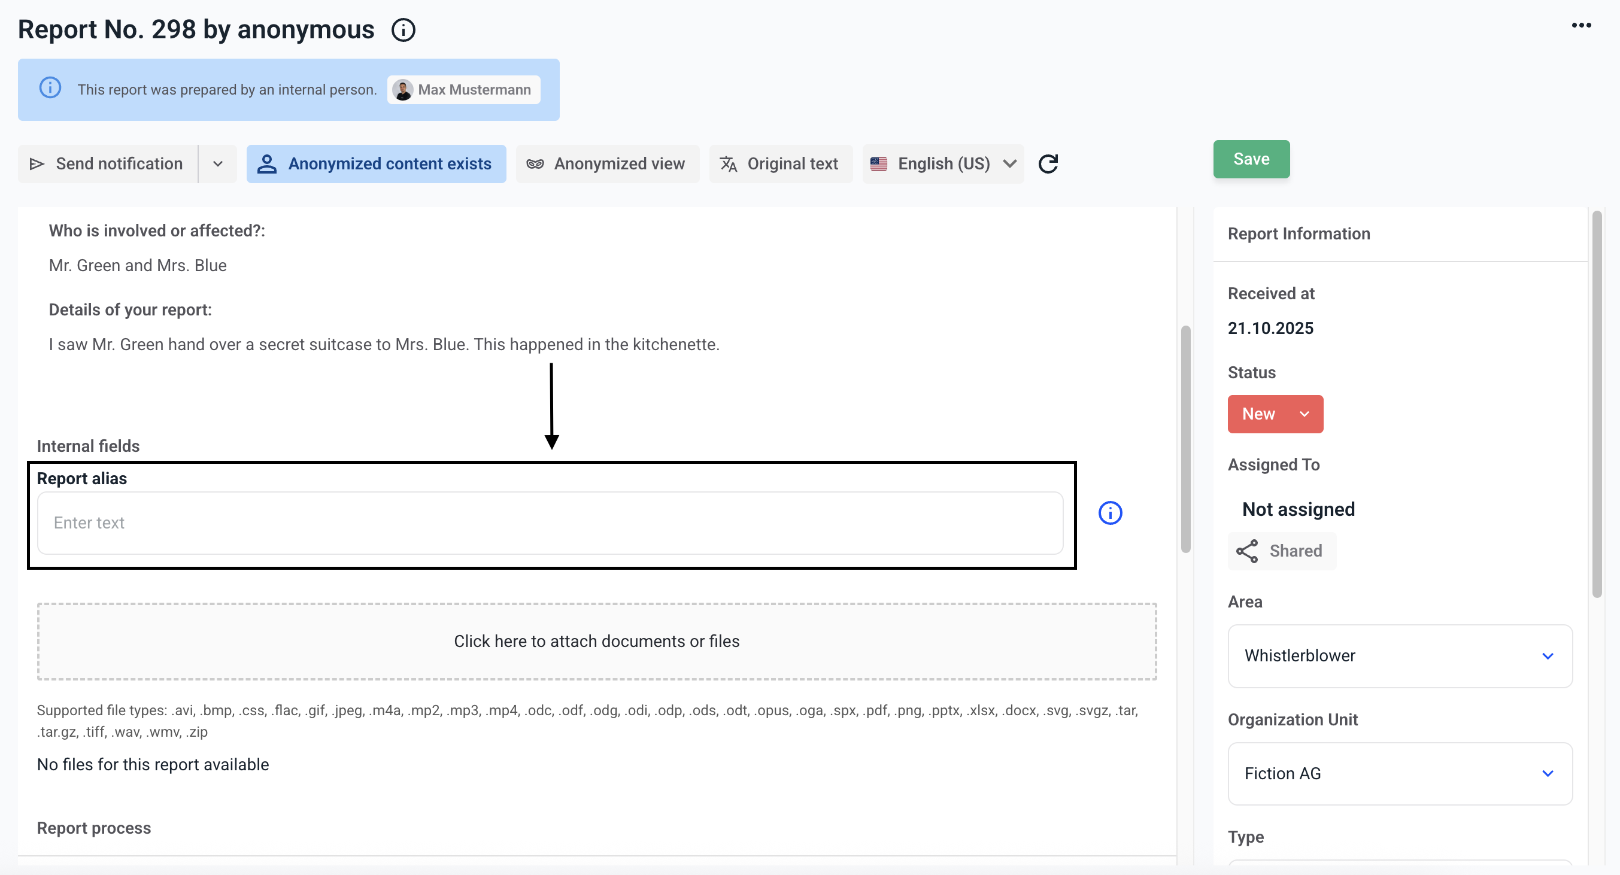Screen dimensions: 1620x875
Task: Click the report content vertical scrollbar
Action: pos(1185,439)
